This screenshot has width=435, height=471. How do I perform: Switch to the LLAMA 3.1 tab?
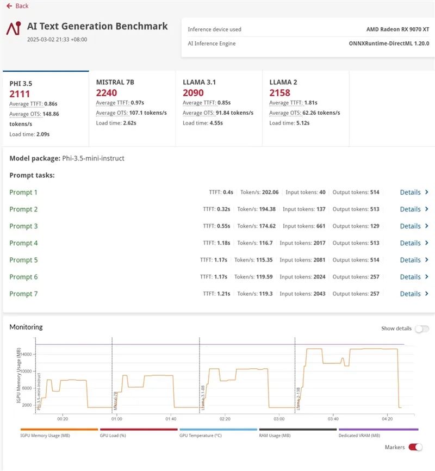pyautogui.click(x=219, y=108)
